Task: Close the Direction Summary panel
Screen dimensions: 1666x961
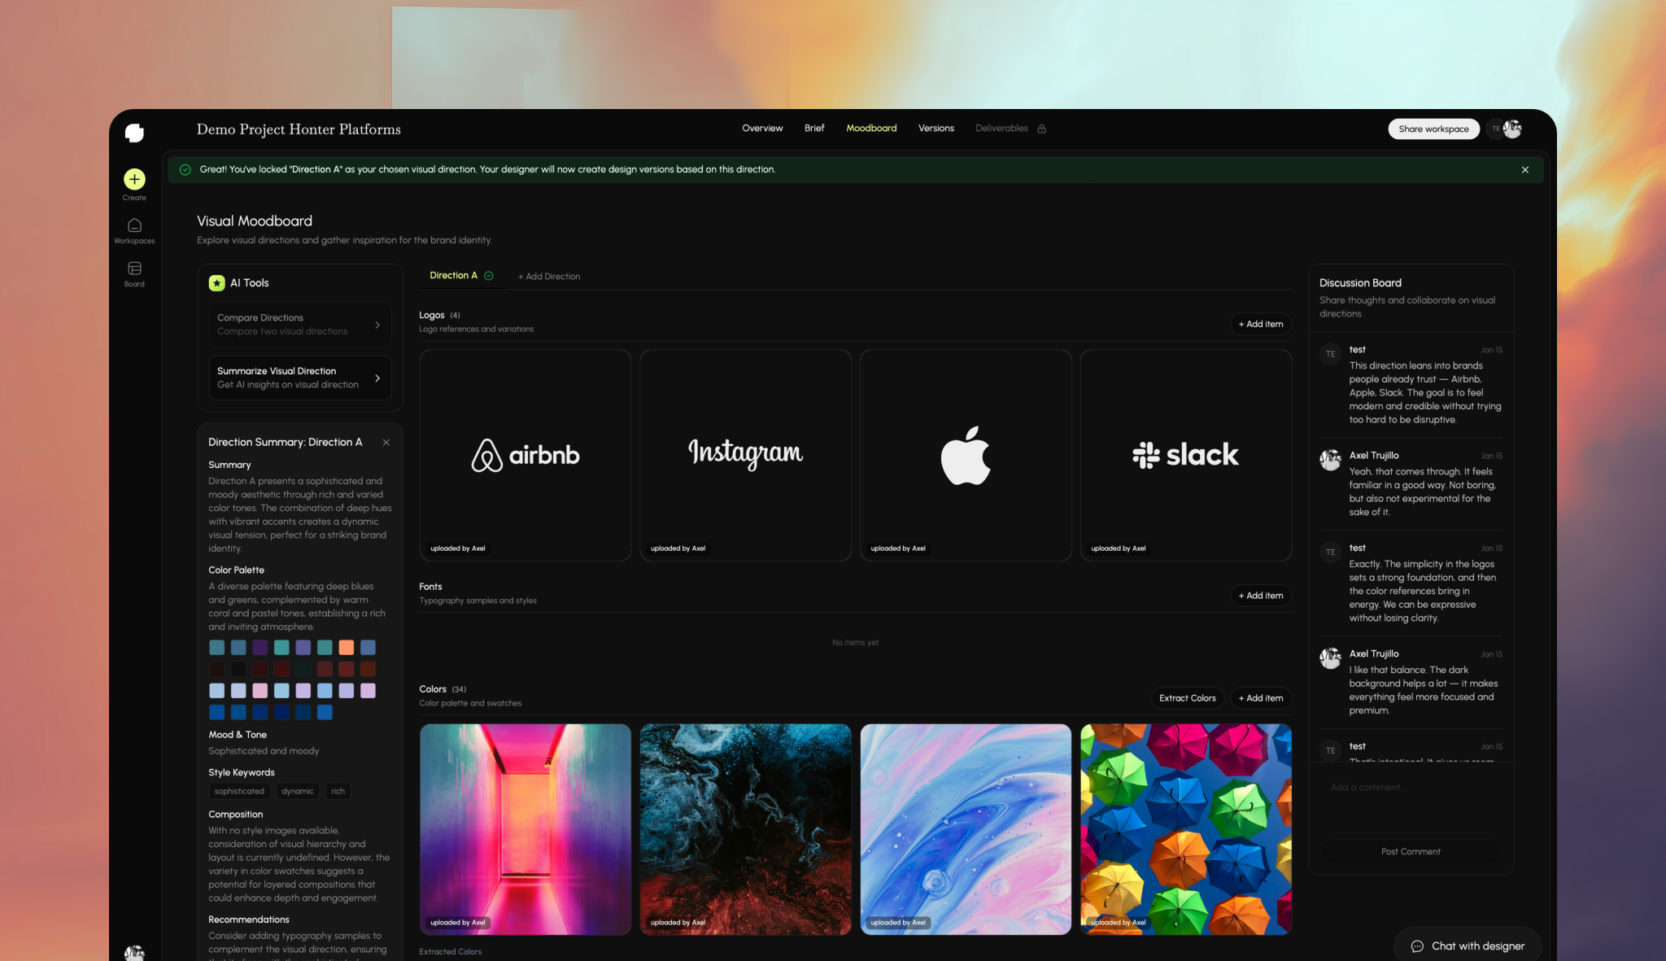Action: (386, 442)
